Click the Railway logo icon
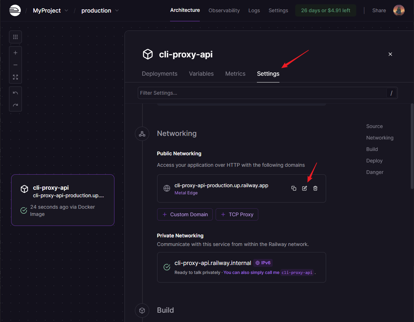This screenshot has width=414, height=322. [x=15, y=10]
